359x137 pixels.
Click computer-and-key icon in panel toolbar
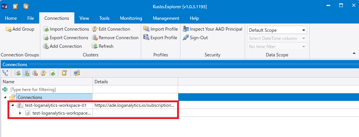tap(77, 73)
